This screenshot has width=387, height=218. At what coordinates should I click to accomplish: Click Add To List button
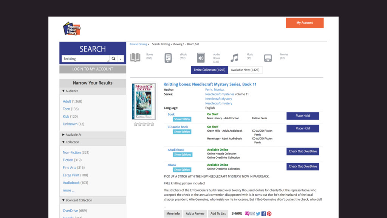[x=218, y=213]
